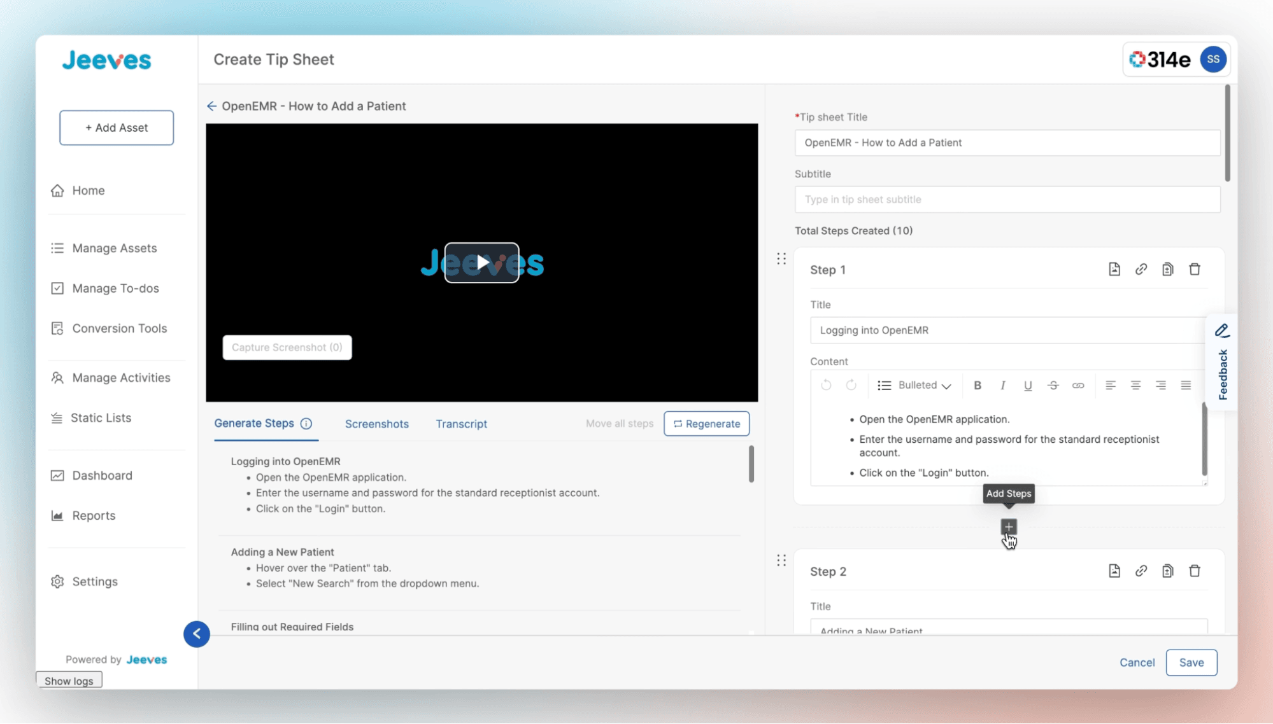Click the + Add Asset button
The image size is (1273, 724).
117,128
